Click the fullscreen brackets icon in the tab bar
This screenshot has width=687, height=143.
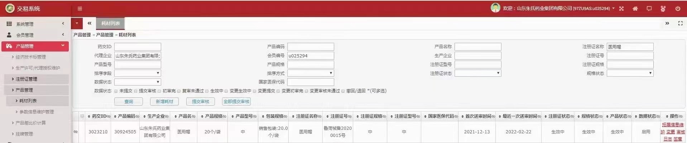680,23
